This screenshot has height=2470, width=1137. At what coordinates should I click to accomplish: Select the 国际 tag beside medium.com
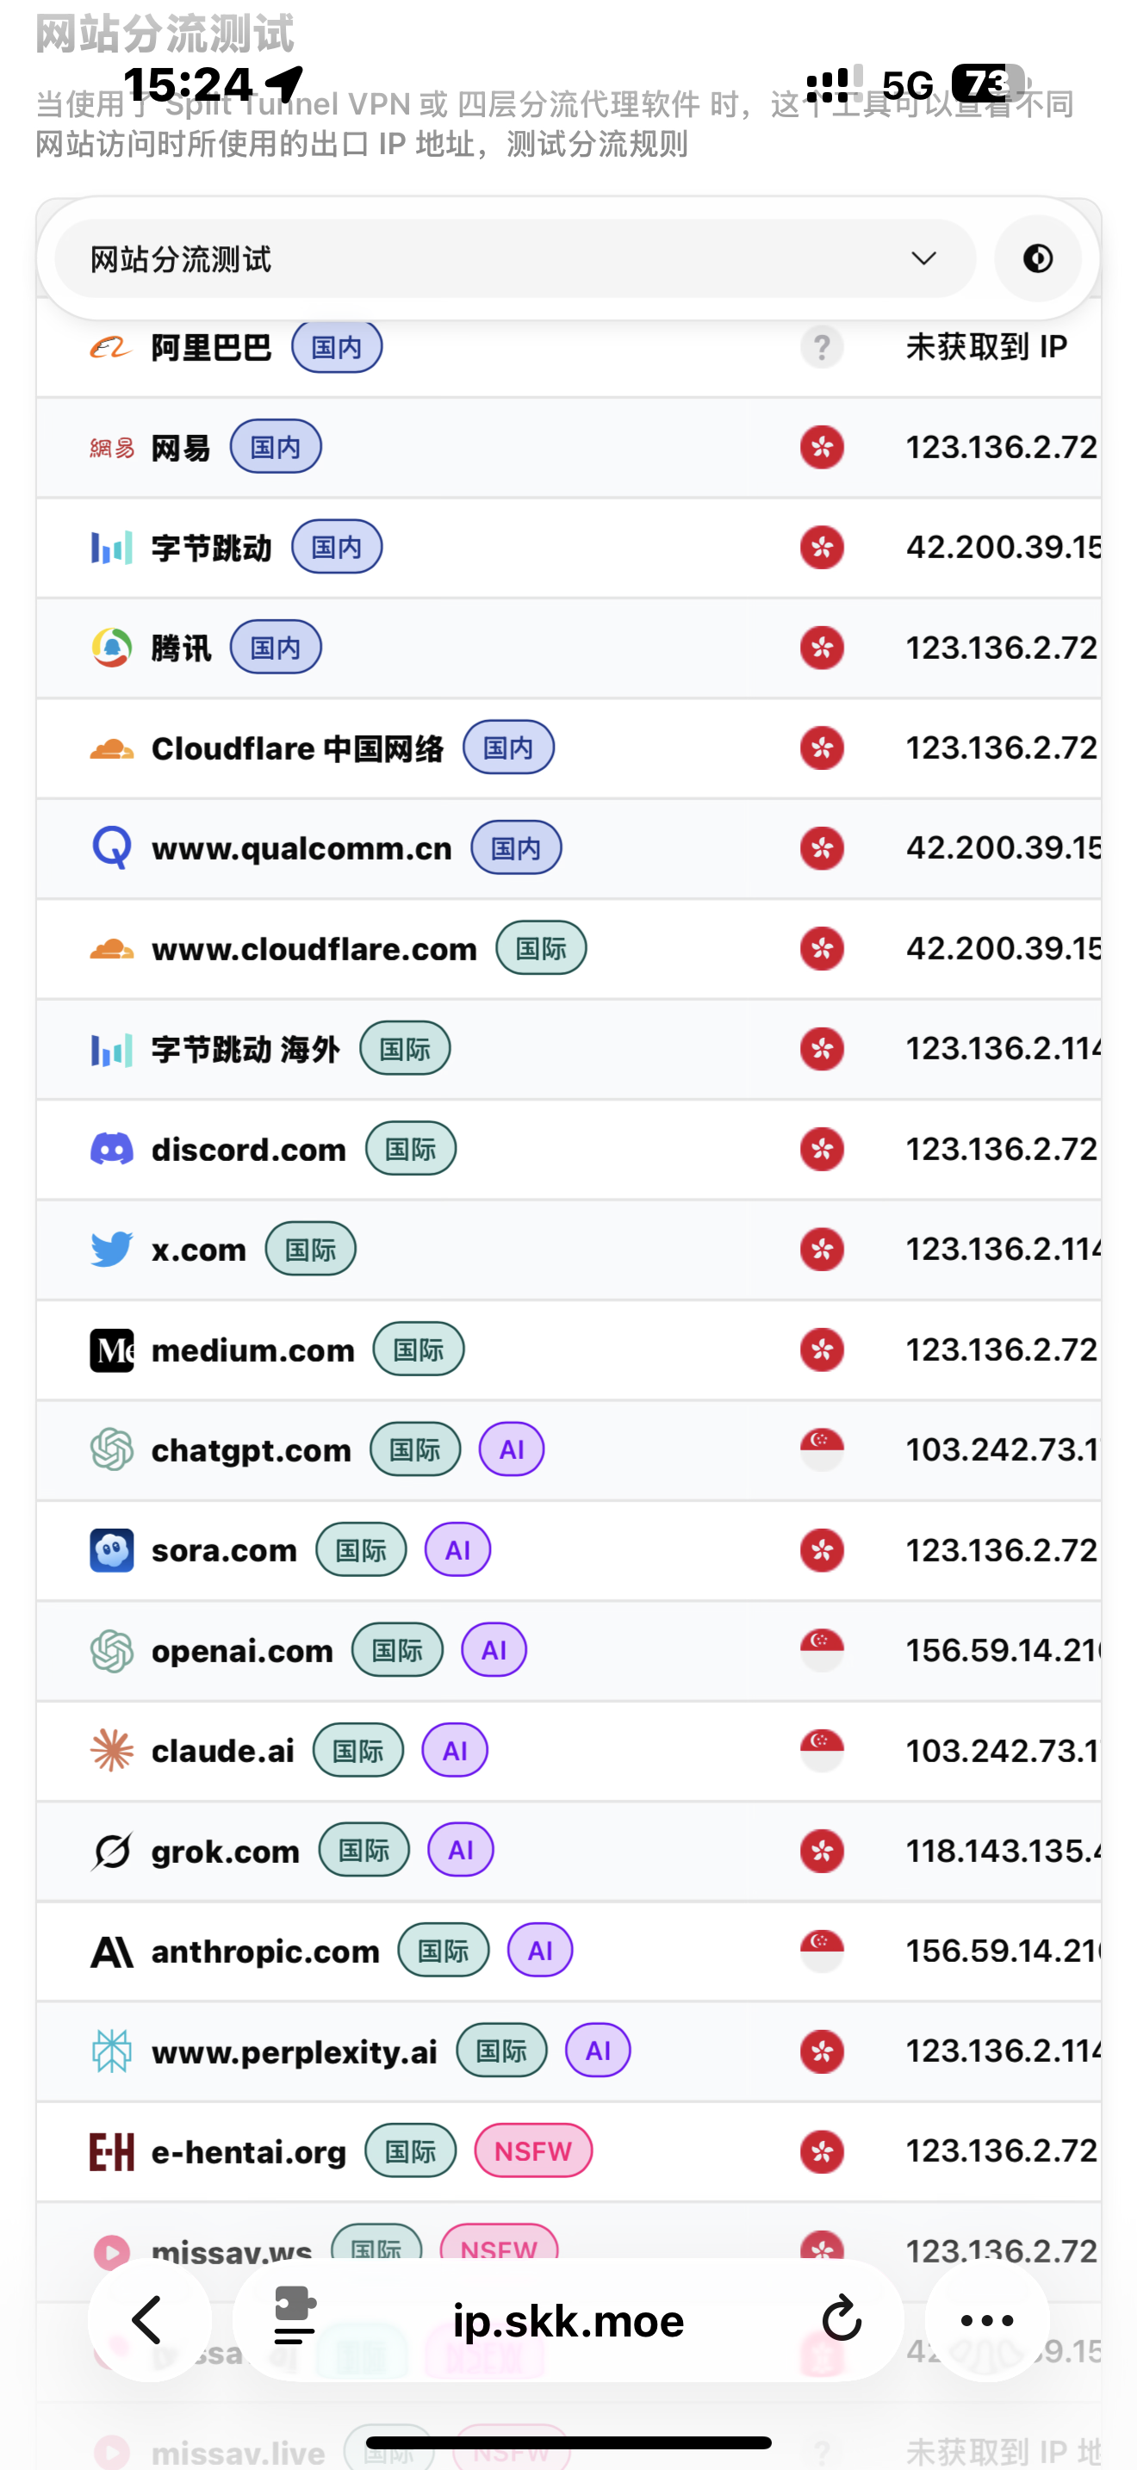(418, 1349)
